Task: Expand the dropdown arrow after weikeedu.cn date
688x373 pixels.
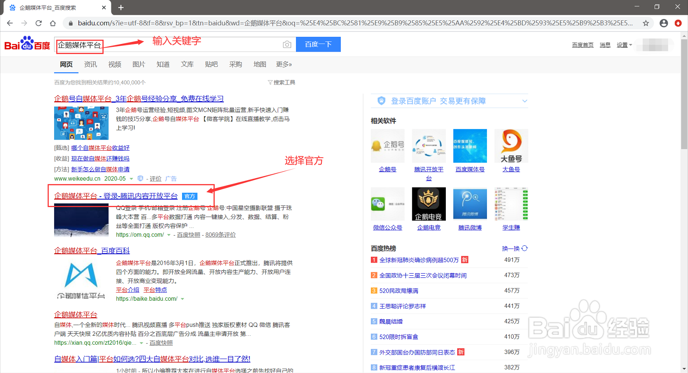Action: click(x=131, y=179)
